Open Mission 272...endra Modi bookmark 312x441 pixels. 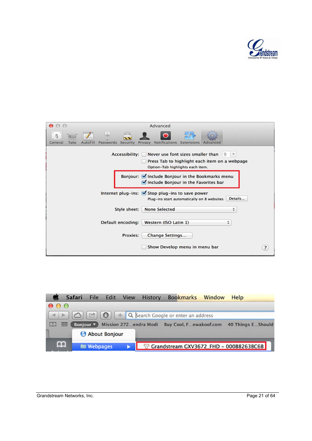(x=130, y=324)
